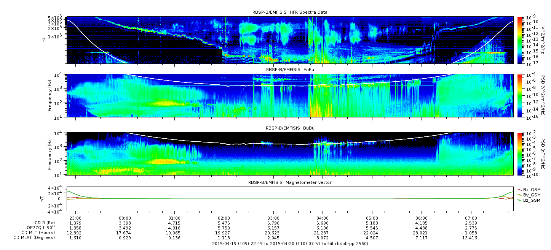
Task: Click the date range and orbit footer text
Action: [x=290, y=244]
